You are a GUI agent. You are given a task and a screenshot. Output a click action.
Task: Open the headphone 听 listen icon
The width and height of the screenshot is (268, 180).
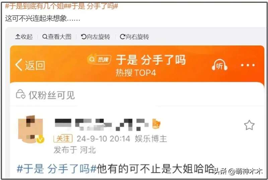coord(220,65)
